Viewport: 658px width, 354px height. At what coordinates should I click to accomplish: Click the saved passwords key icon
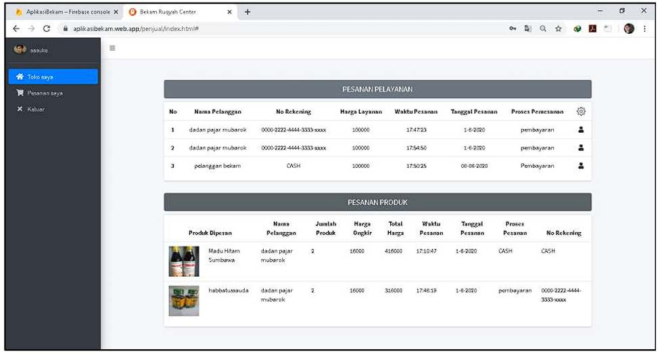tap(515, 29)
